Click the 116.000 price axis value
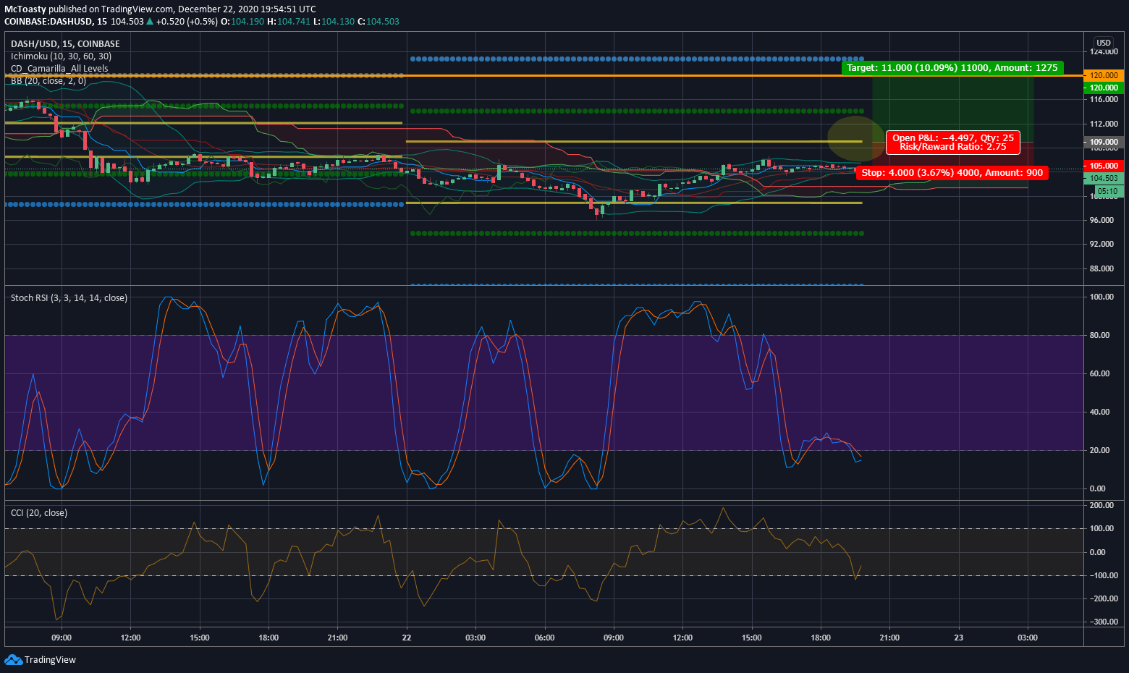 (1104, 99)
